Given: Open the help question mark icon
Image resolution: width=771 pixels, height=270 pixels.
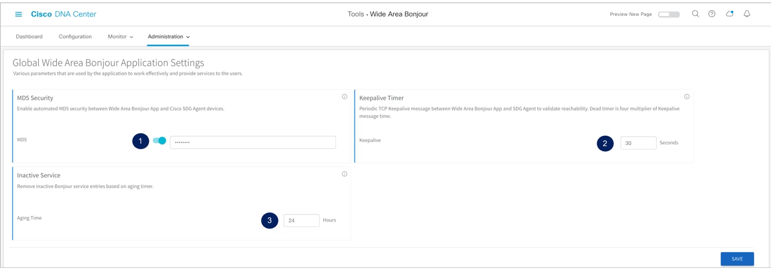Looking at the screenshot, I should pyautogui.click(x=712, y=14).
